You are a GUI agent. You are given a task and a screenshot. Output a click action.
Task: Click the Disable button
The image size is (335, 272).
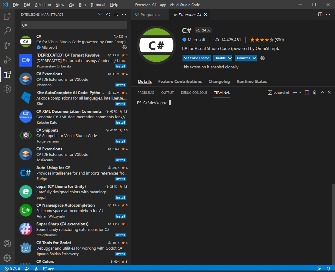pyautogui.click(x=220, y=58)
